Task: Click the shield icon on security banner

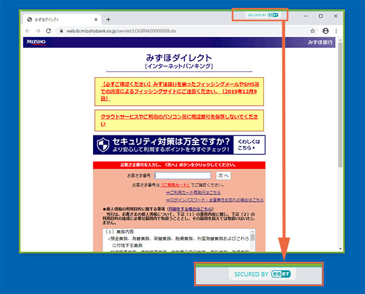Action: [x=103, y=145]
